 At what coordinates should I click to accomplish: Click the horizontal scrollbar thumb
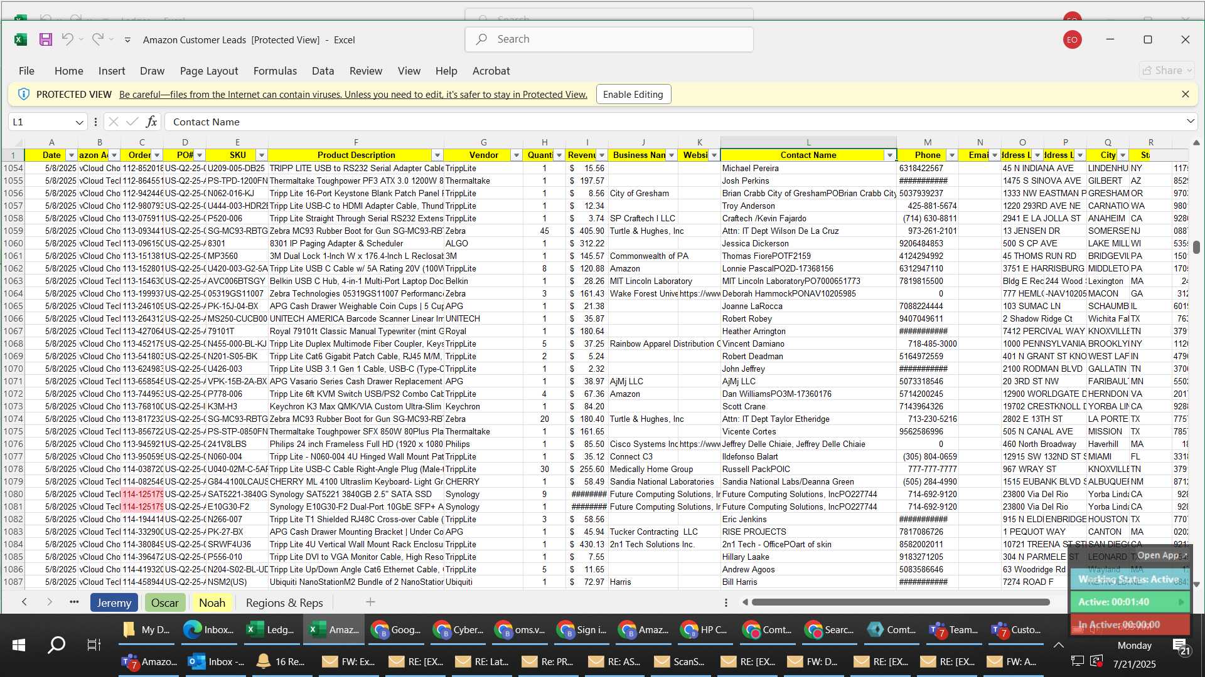click(901, 602)
